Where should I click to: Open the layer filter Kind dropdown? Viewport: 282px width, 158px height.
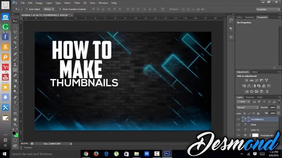tap(244, 102)
